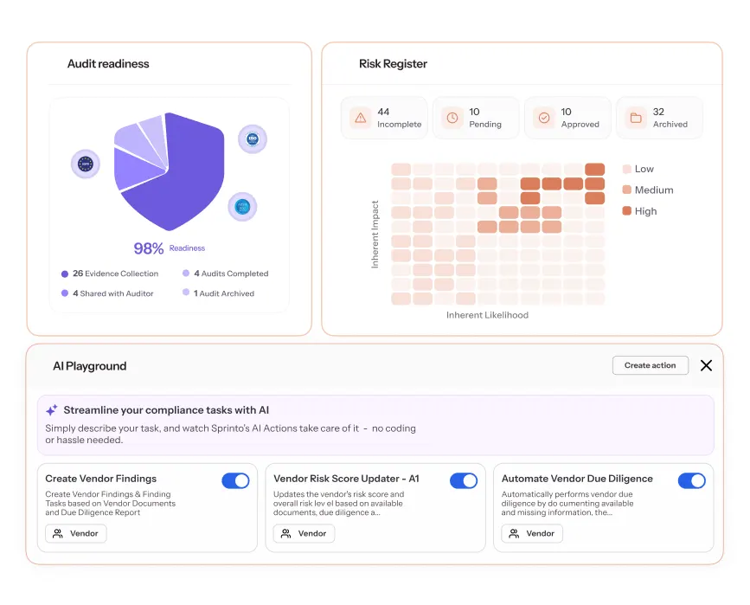Click the AI Playground title
The image size is (750, 605).
pyautogui.click(x=90, y=366)
